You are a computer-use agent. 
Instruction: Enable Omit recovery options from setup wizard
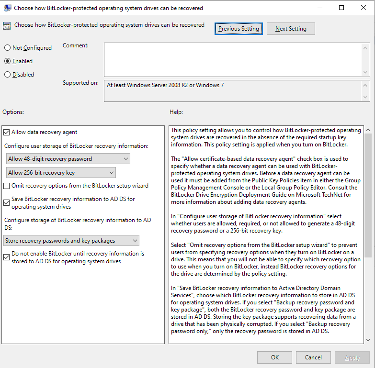(7, 186)
